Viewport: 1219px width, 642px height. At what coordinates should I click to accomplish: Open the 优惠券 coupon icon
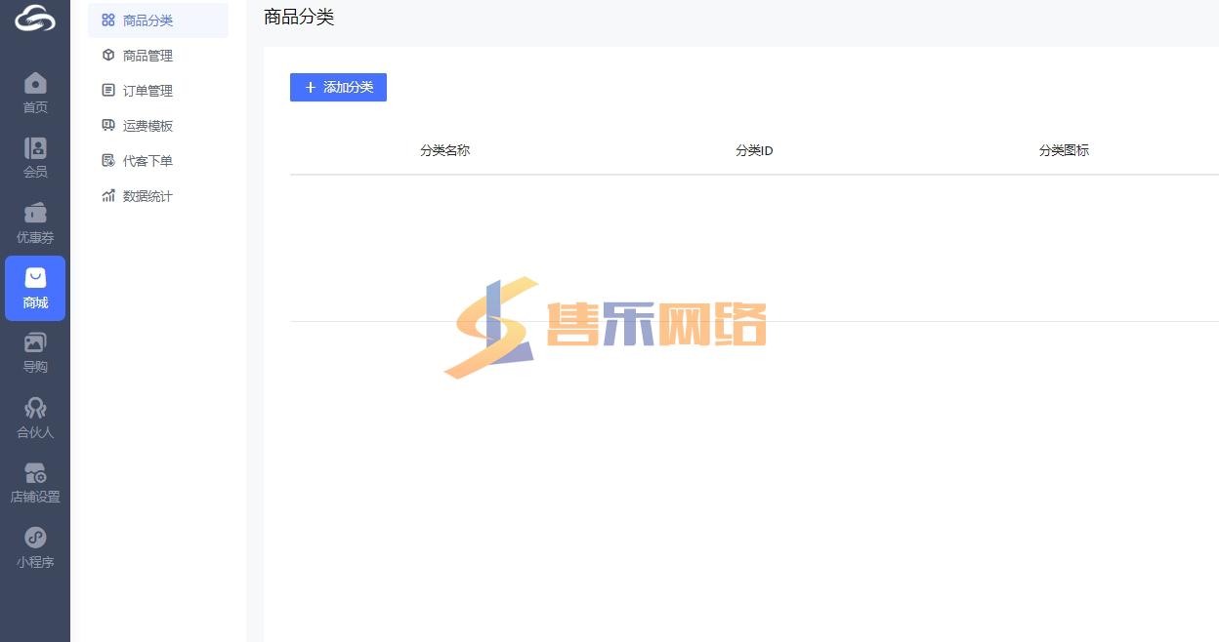[x=35, y=213]
